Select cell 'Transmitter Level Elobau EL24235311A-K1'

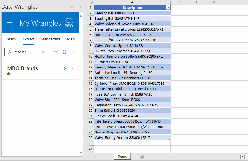(132, 29)
